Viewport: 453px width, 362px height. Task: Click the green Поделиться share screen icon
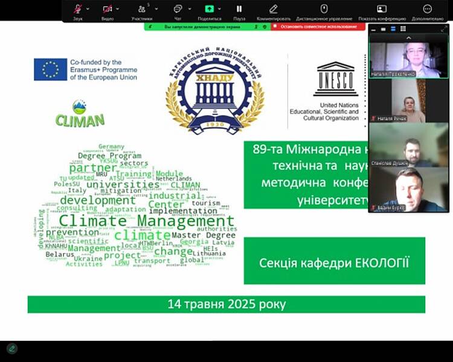click(x=209, y=9)
